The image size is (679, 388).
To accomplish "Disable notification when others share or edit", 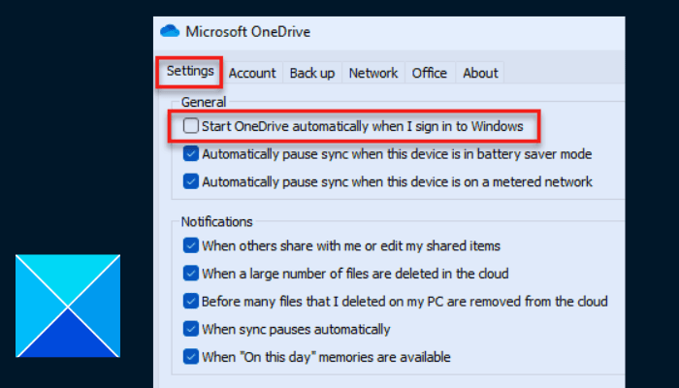I will pos(191,245).
